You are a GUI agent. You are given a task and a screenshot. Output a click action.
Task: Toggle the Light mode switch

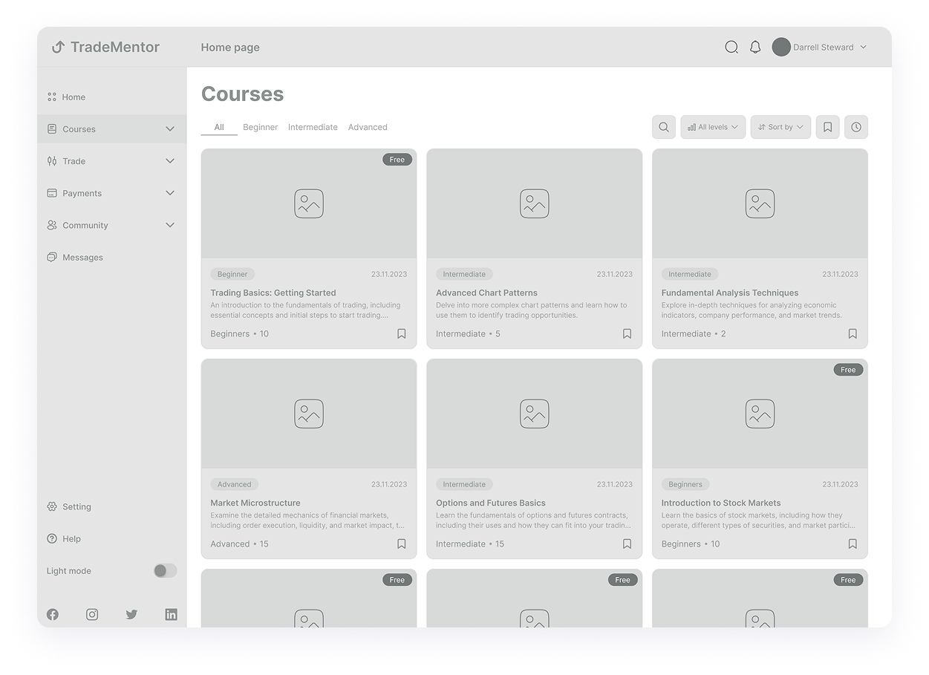(x=165, y=570)
